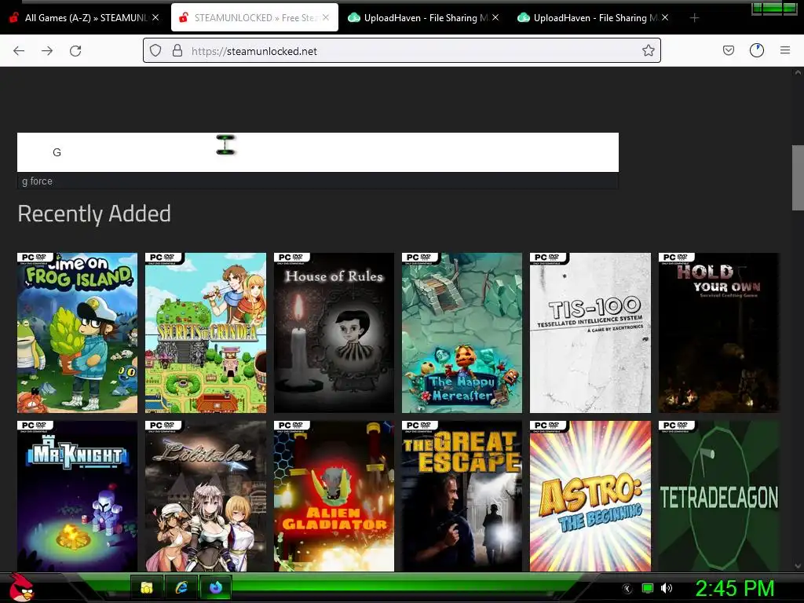
Task: Close the active STEAMUNLOCKED tab
Action: coord(326,17)
